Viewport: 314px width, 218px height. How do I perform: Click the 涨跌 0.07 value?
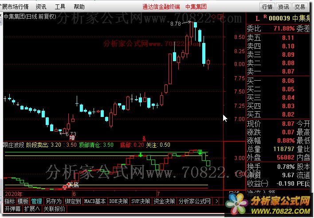click(288, 132)
